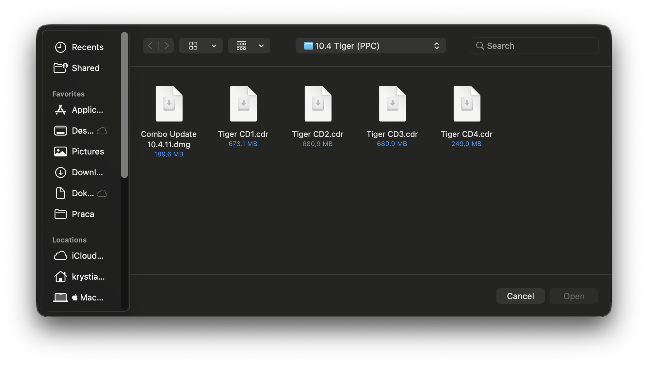The image size is (648, 365).
Task: Click the Cancel button
Action: (x=520, y=296)
